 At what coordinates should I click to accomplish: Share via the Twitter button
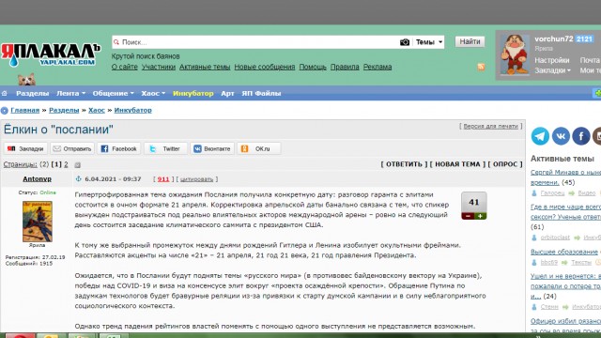point(165,148)
